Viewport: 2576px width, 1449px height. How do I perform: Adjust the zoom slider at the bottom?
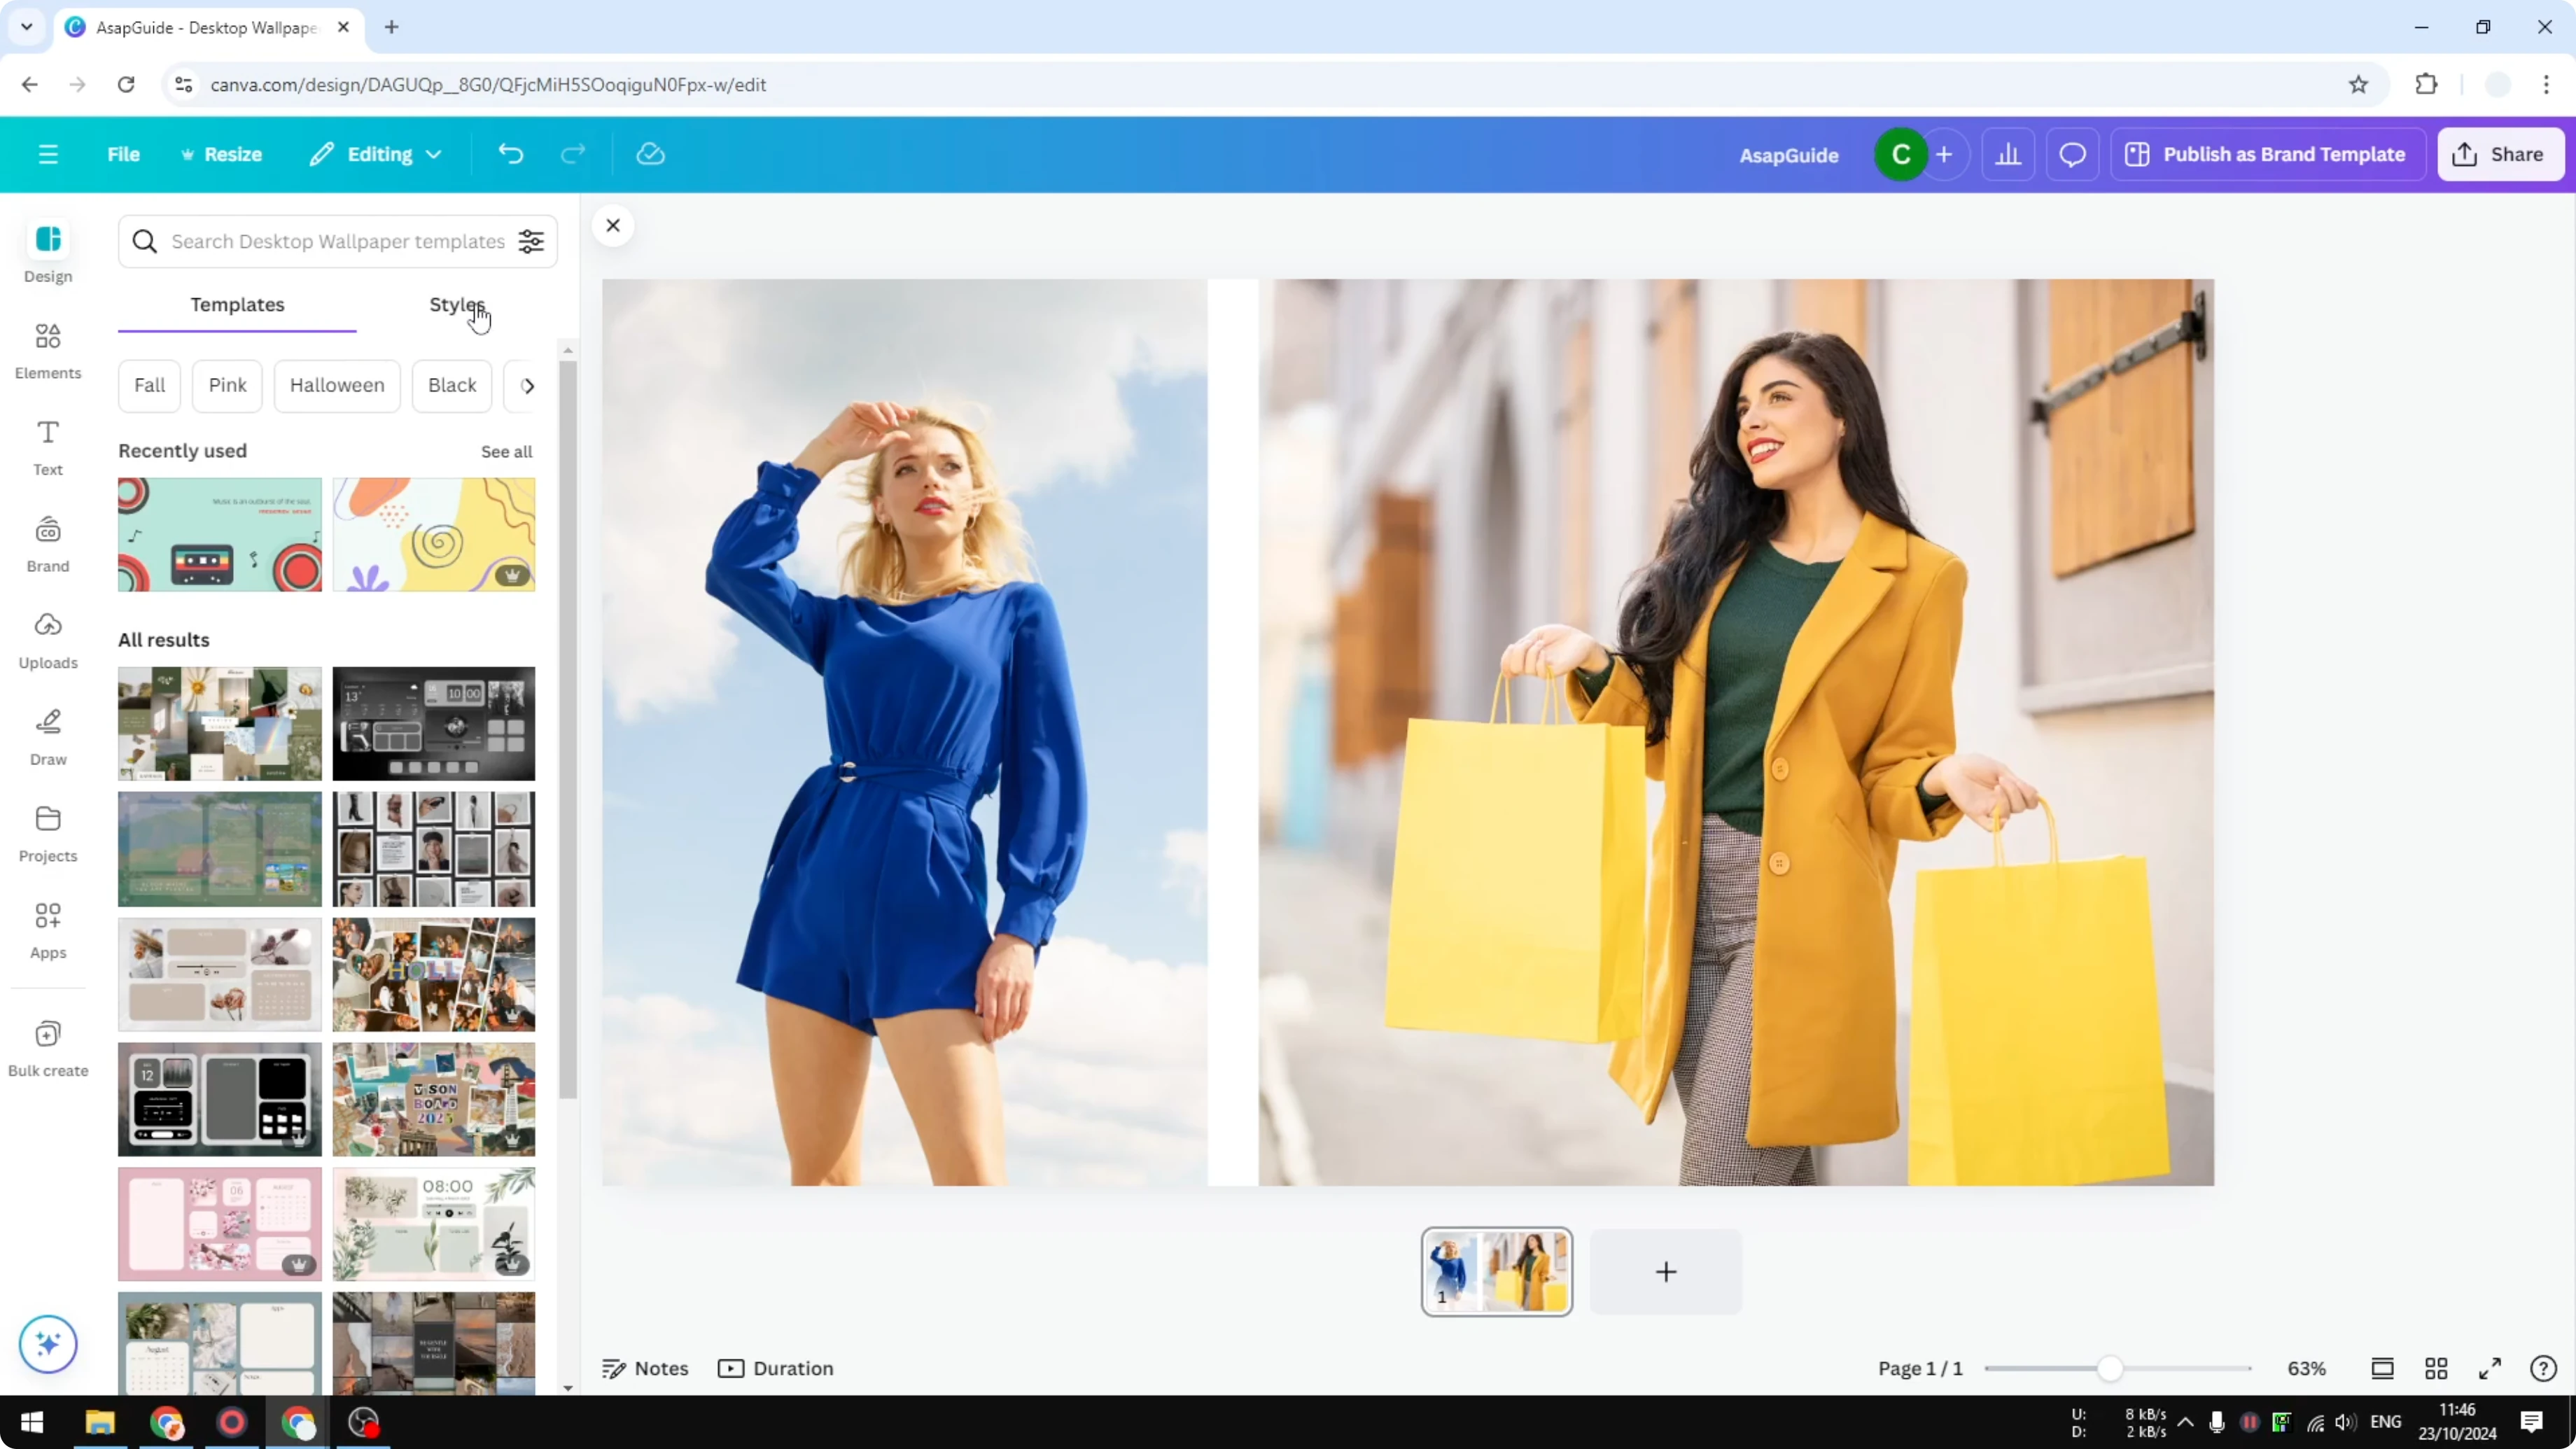click(x=2110, y=1368)
